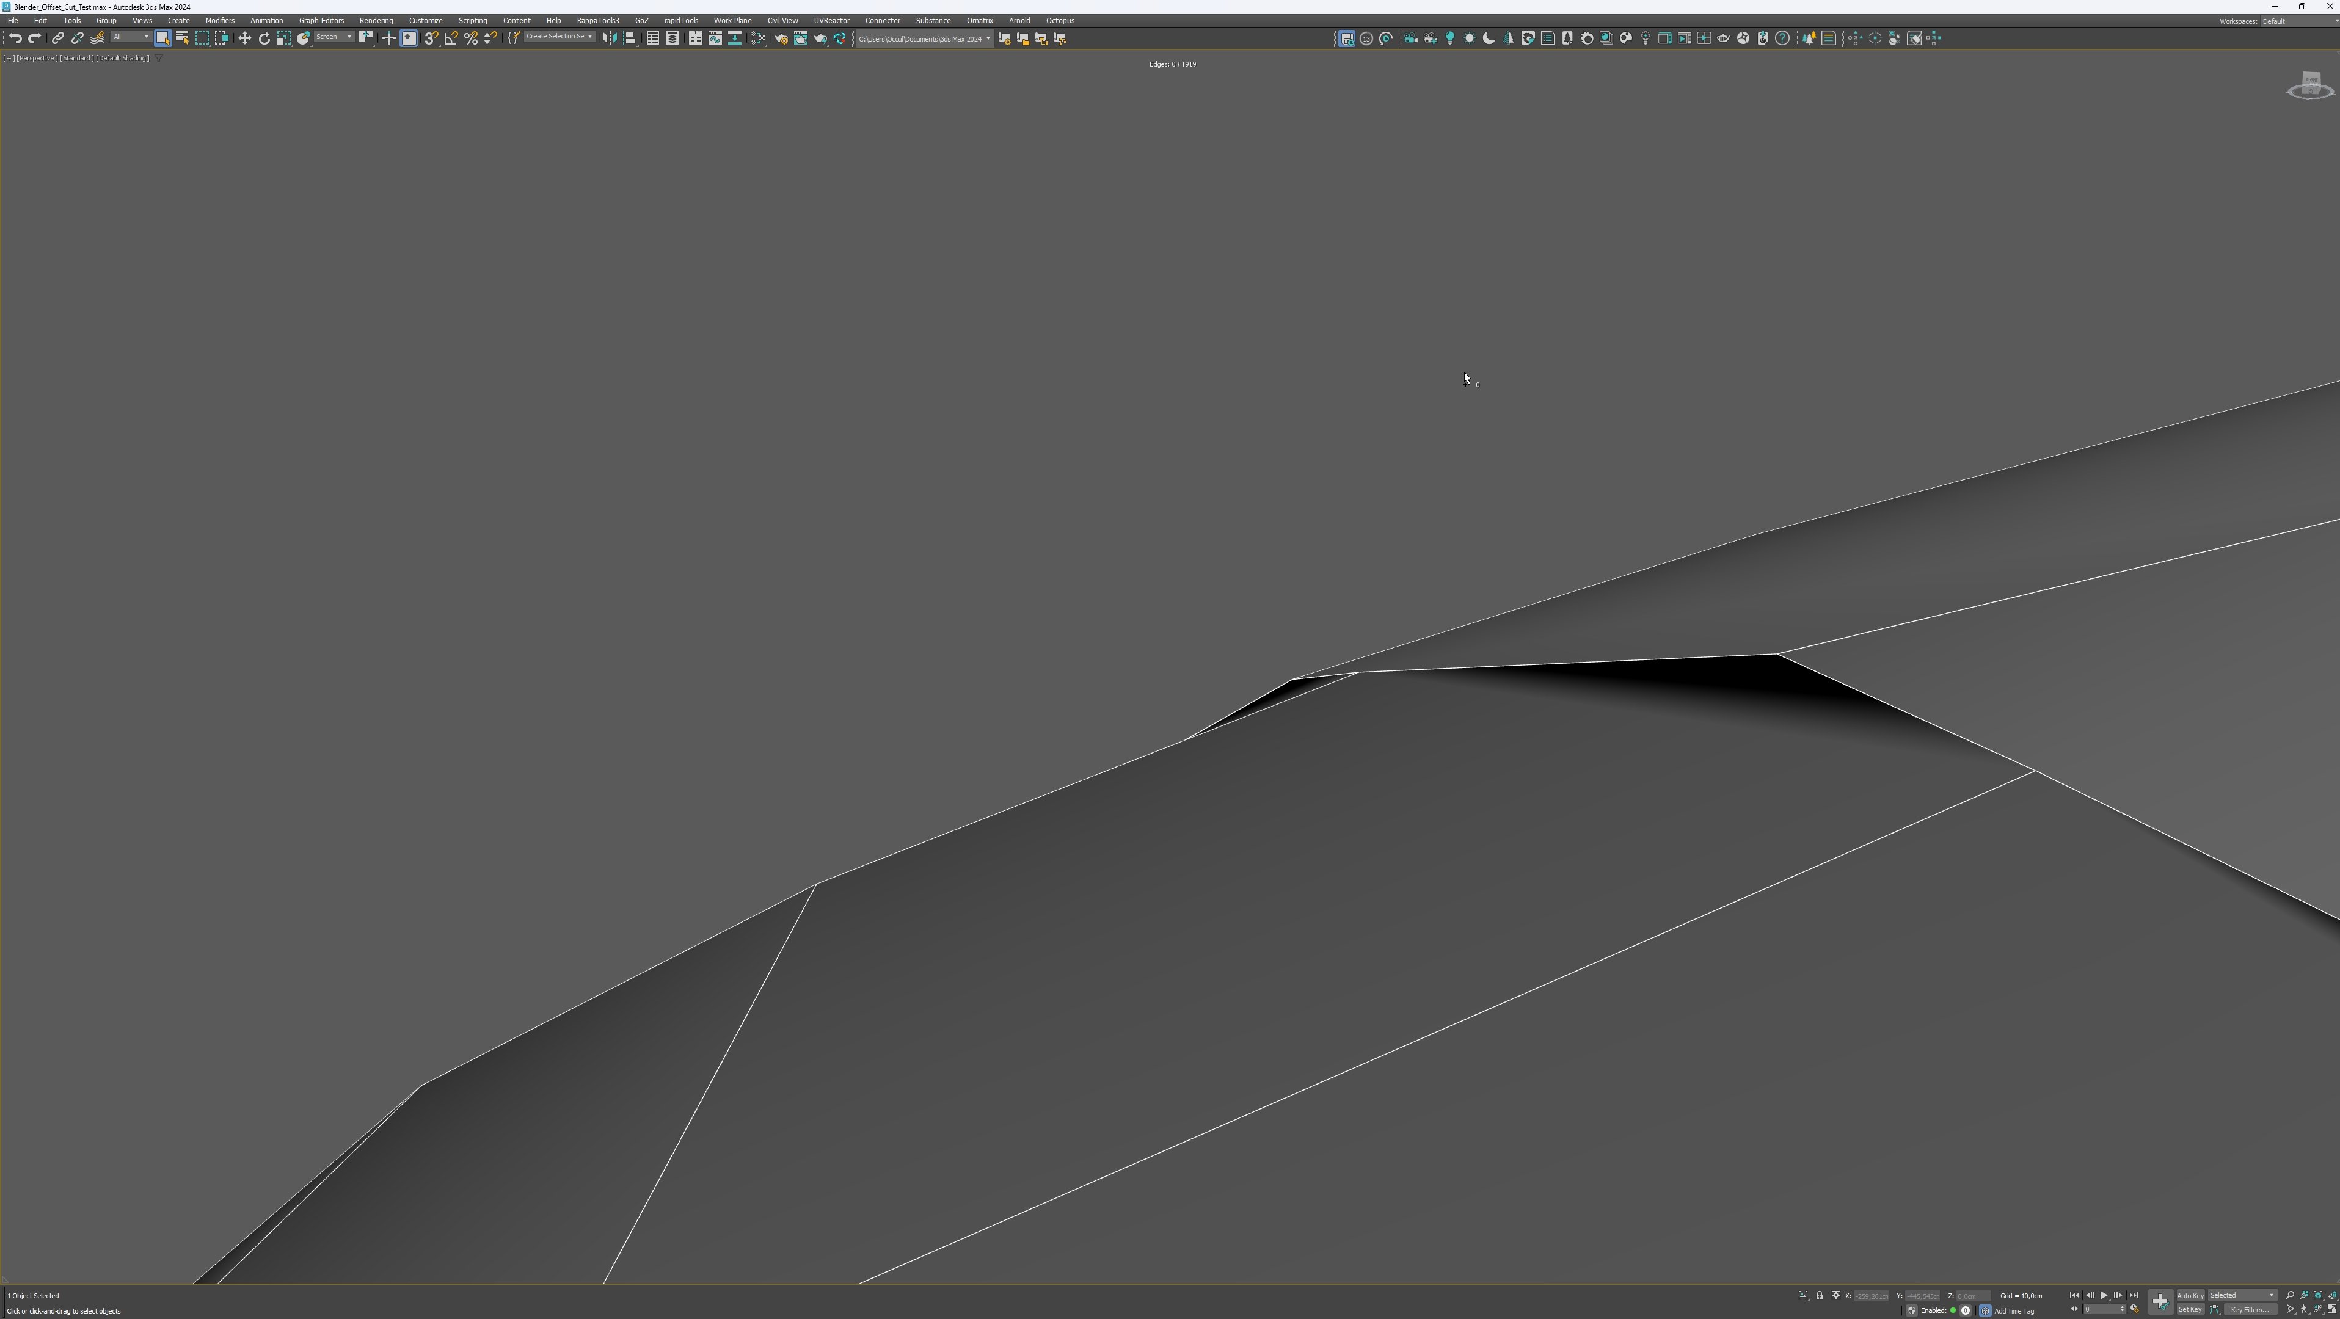Open the Modifiers menu
Image resolution: width=2340 pixels, height=1319 pixels.
pyautogui.click(x=220, y=20)
